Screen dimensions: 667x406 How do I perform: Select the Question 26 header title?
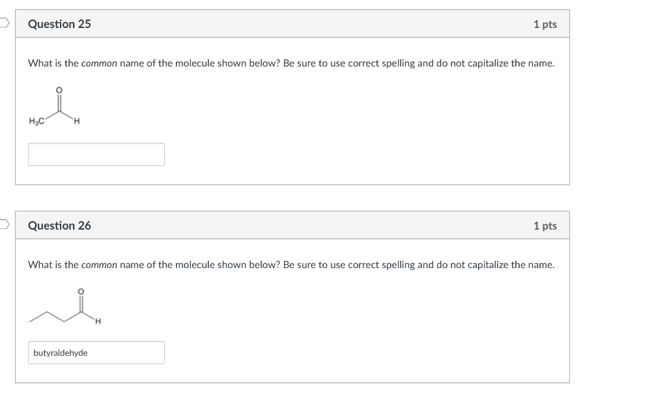59,226
